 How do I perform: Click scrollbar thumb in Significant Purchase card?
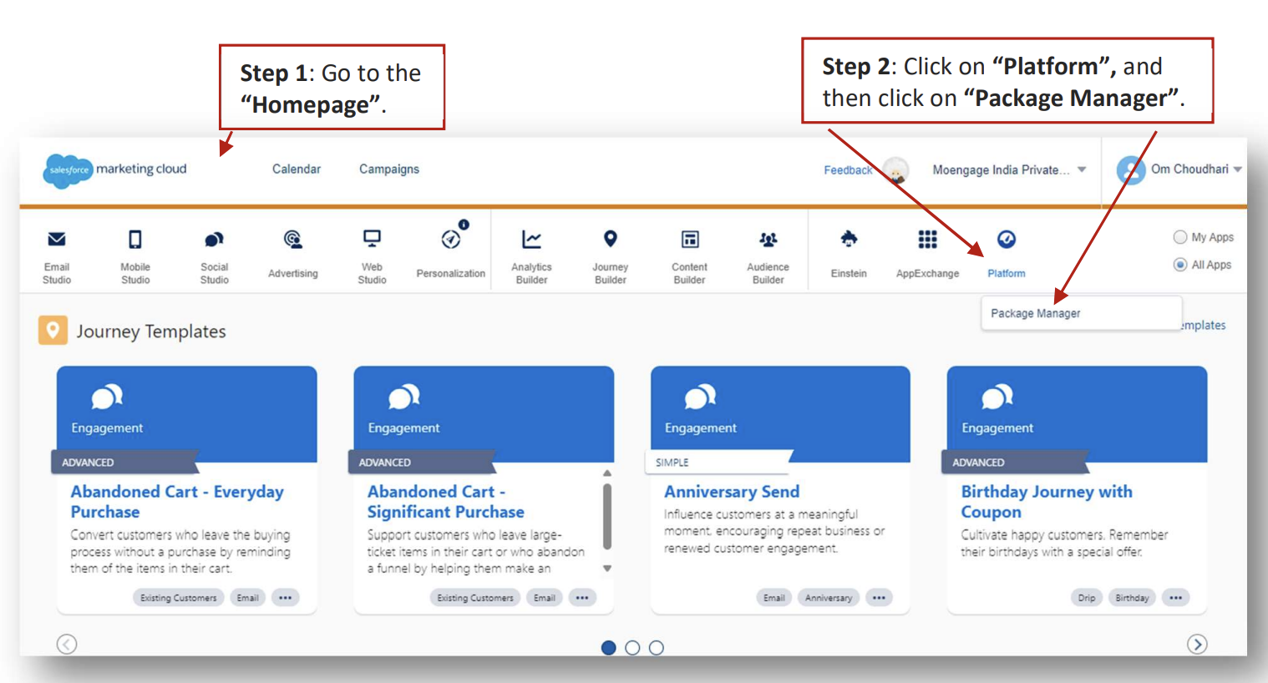[607, 516]
